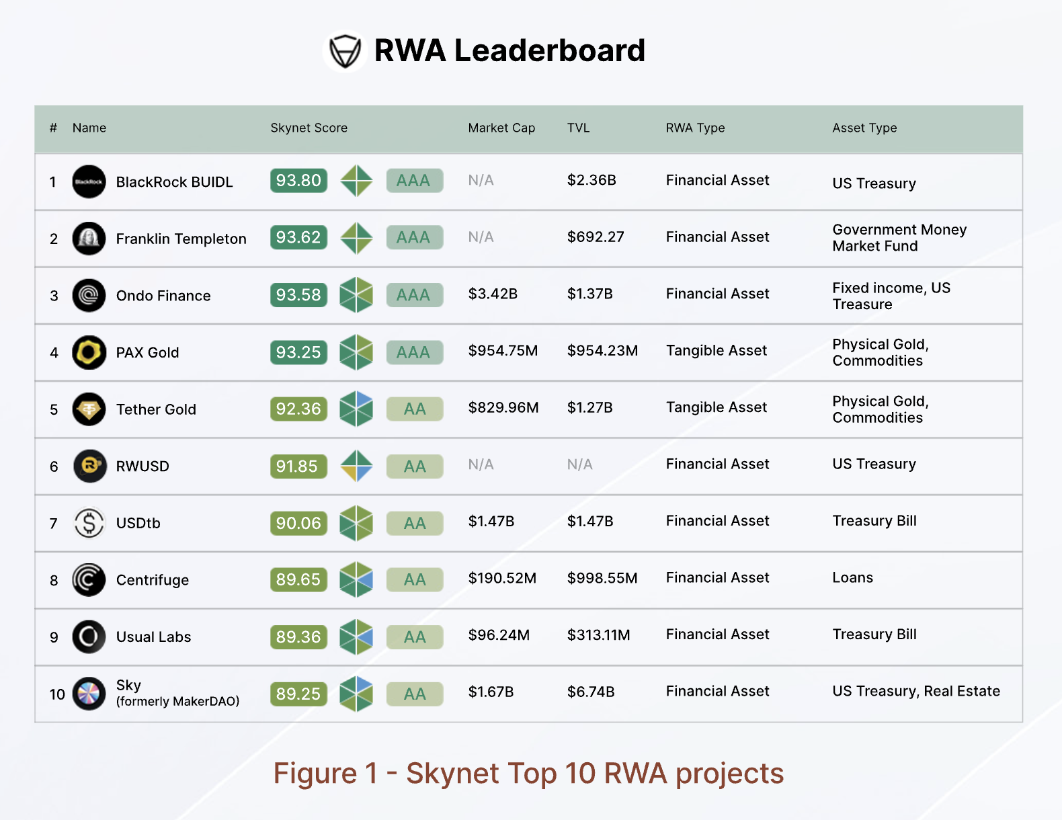This screenshot has height=820, width=1062.
Task: Click the Name column header
Action: pyautogui.click(x=89, y=128)
